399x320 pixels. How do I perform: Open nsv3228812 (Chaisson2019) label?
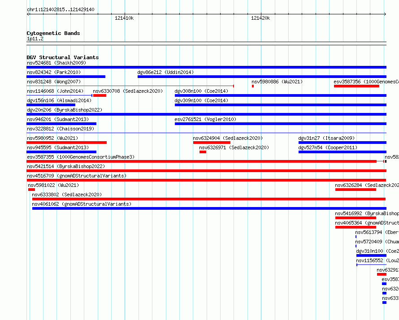coord(61,129)
